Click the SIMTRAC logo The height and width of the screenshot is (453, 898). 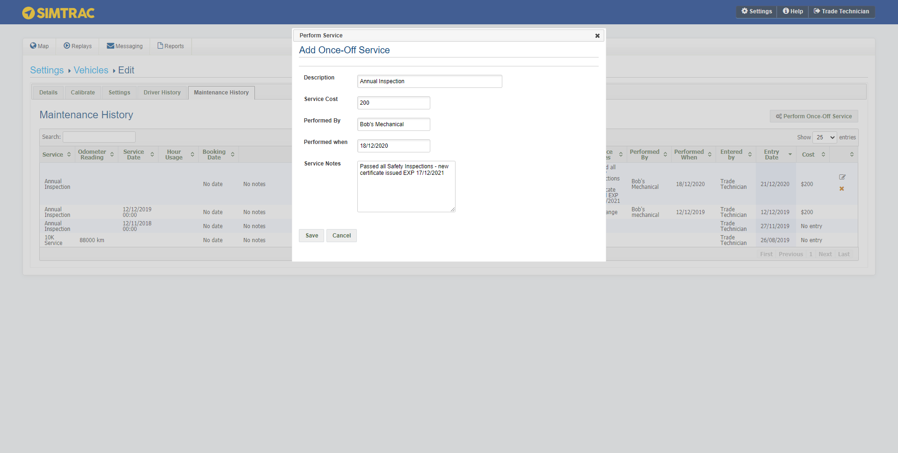pyautogui.click(x=58, y=13)
